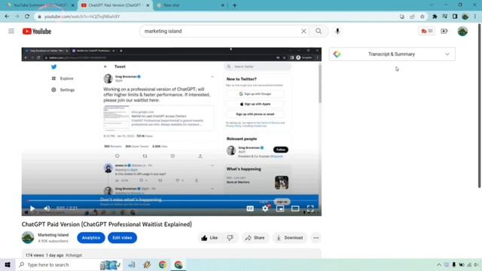The height and width of the screenshot is (271, 482).
Task: Click the Edit video button
Action: 122,238
